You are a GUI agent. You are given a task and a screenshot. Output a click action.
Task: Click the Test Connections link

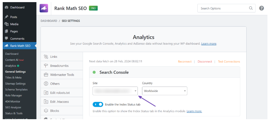(x=229, y=61)
